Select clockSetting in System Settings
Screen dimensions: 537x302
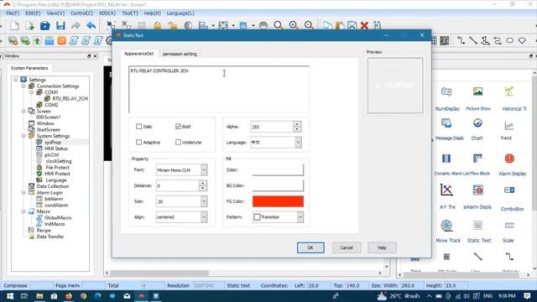[x=59, y=161]
